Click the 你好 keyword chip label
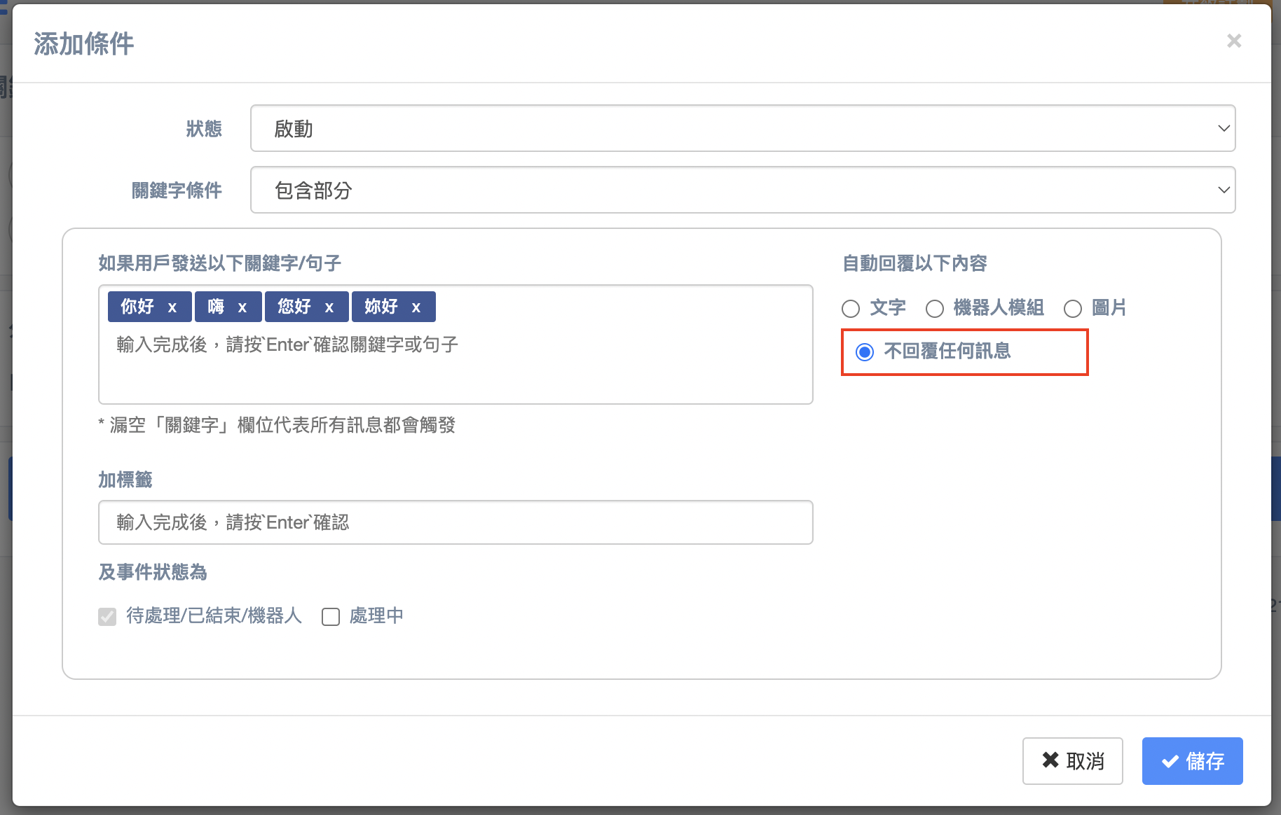The width and height of the screenshot is (1281, 815). (x=137, y=307)
